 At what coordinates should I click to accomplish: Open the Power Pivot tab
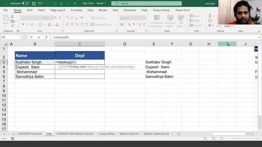[183, 10]
